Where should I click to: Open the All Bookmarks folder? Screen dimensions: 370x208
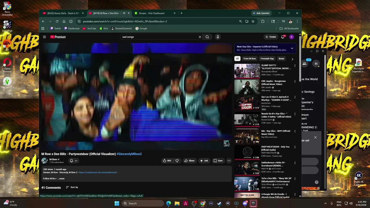point(289,29)
